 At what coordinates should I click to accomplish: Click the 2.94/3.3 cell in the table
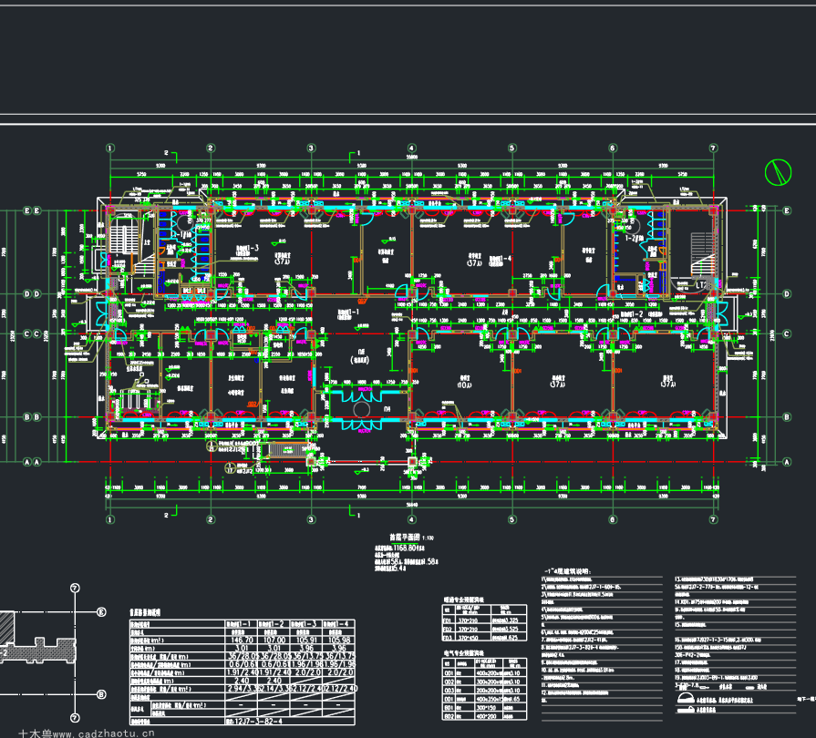(242, 689)
